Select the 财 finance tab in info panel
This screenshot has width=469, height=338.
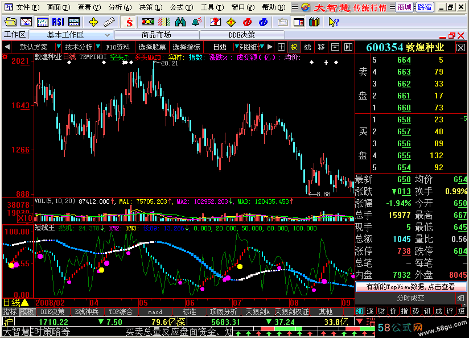pyautogui.click(x=382, y=311)
